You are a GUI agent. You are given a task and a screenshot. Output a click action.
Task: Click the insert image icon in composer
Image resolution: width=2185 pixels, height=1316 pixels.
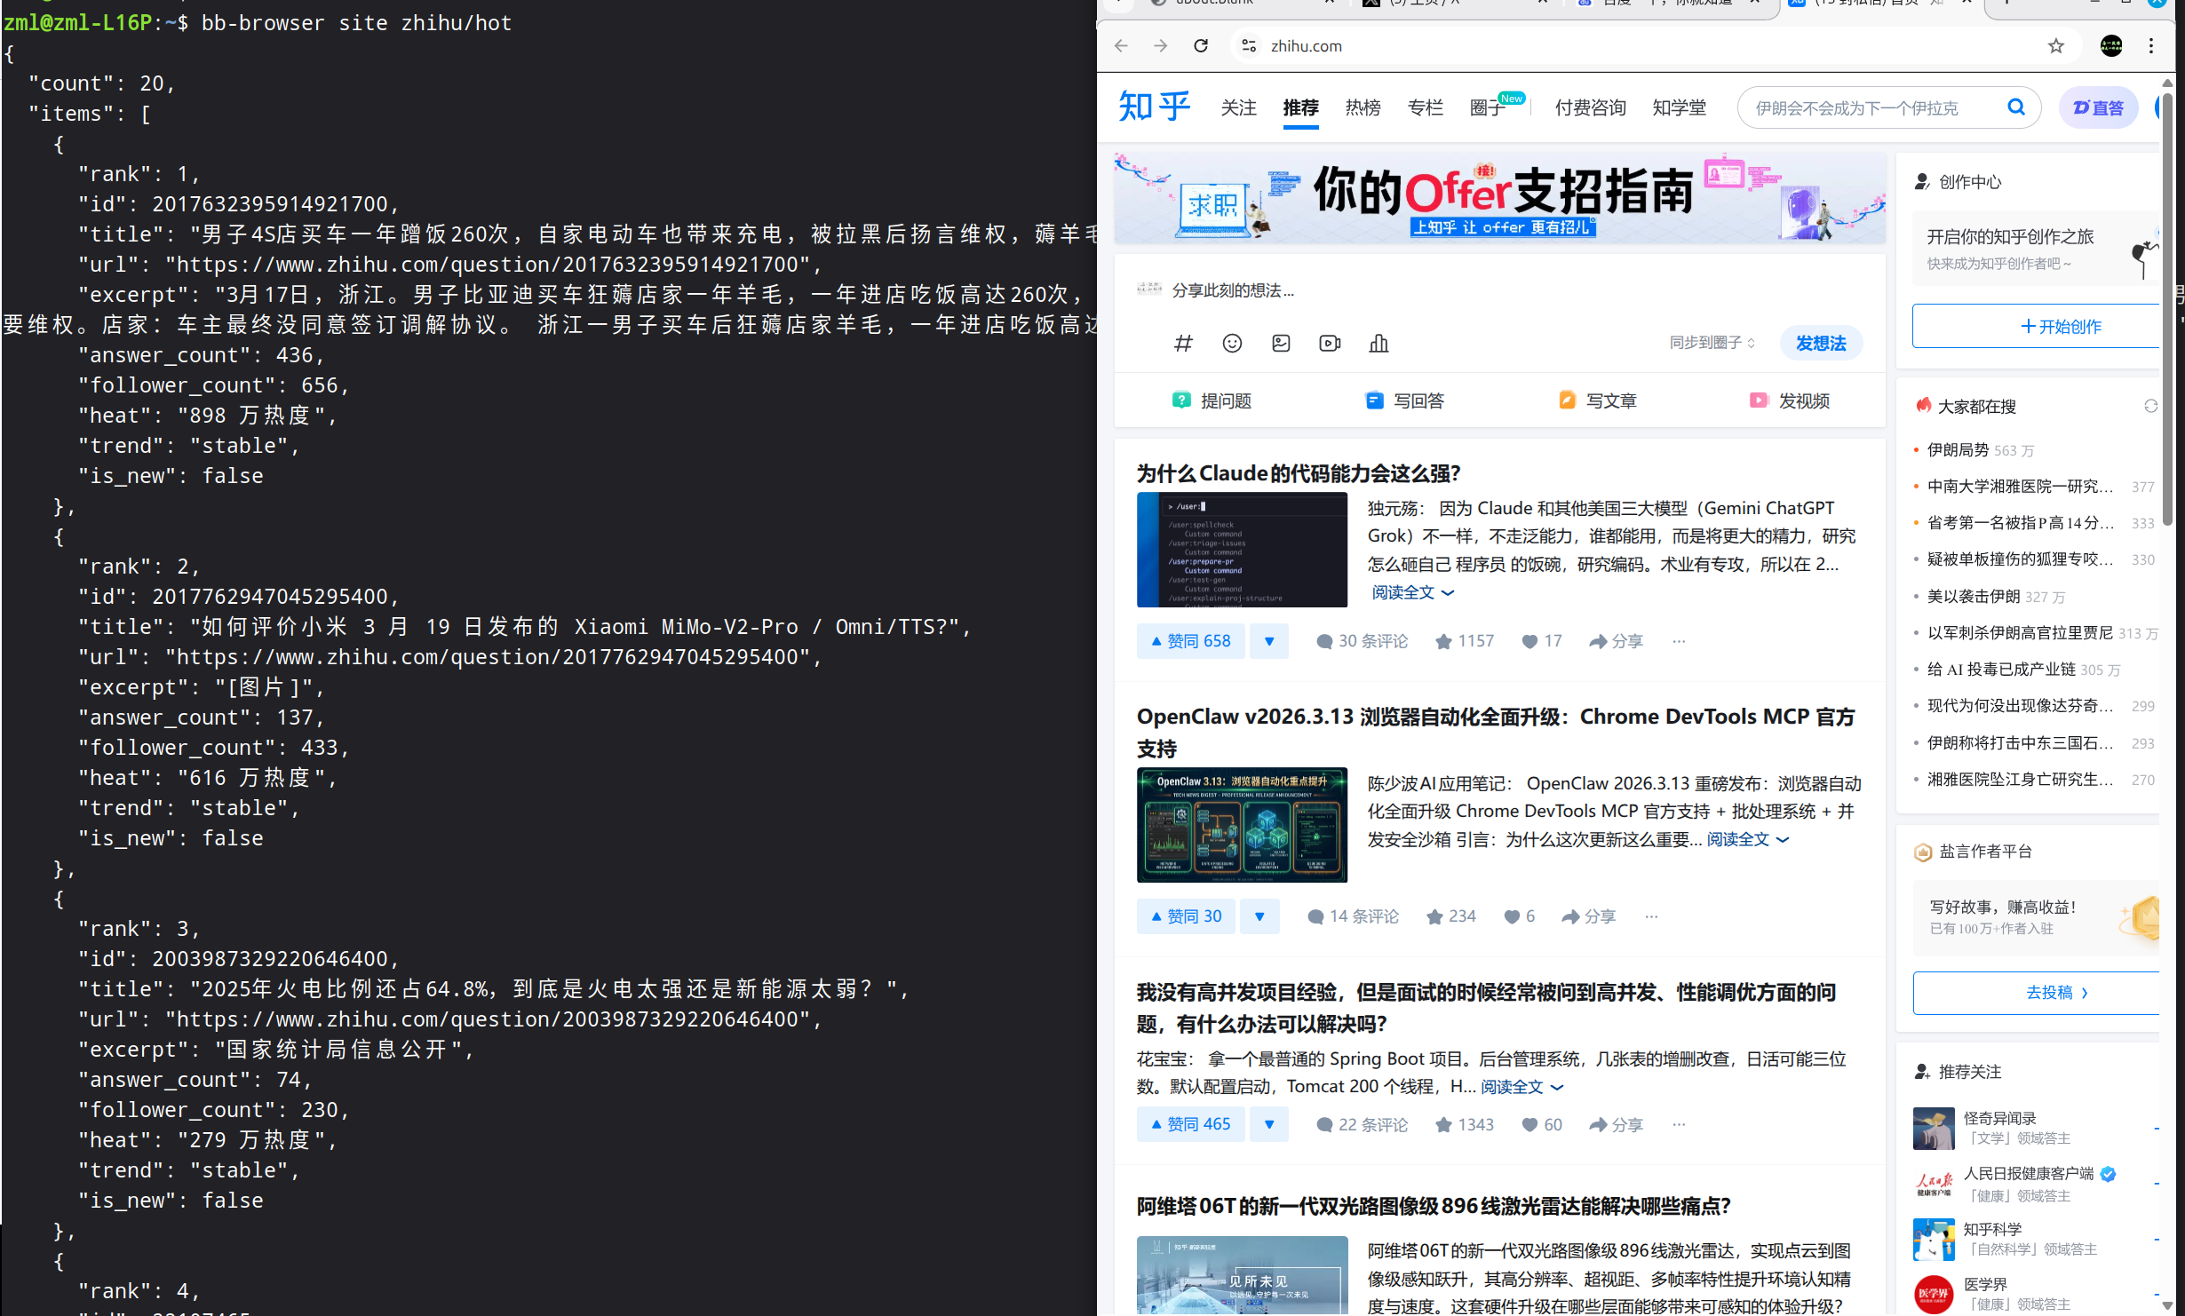click(1281, 343)
